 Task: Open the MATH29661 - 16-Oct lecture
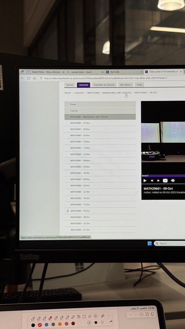(100, 198)
